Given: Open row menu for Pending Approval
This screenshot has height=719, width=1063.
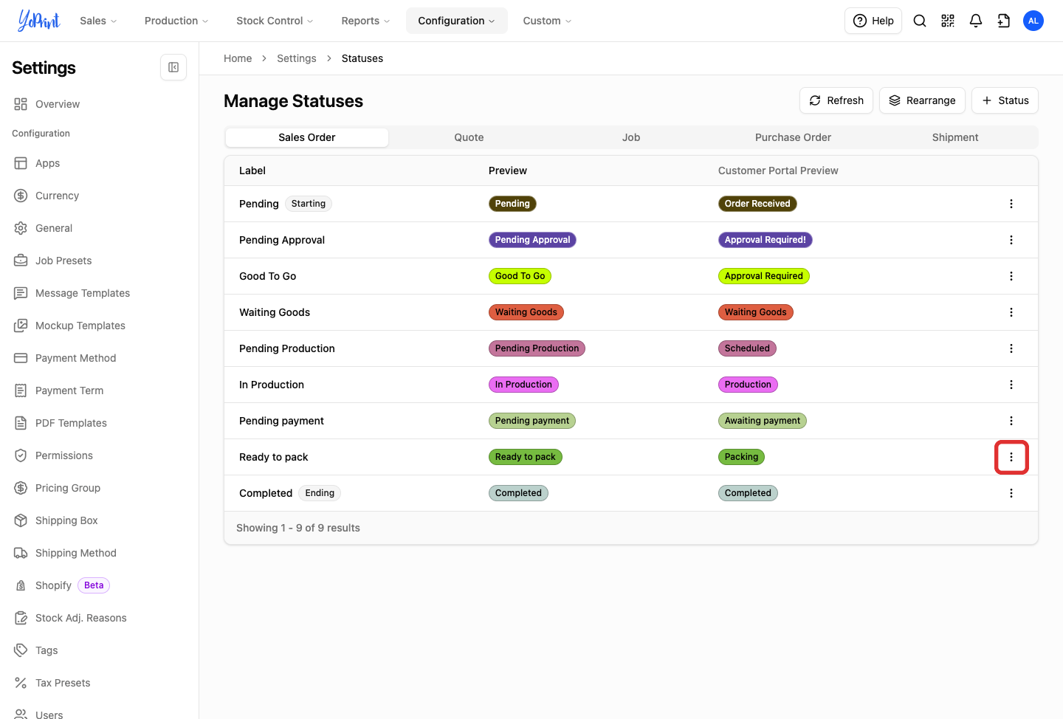Looking at the screenshot, I should 1011,240.
